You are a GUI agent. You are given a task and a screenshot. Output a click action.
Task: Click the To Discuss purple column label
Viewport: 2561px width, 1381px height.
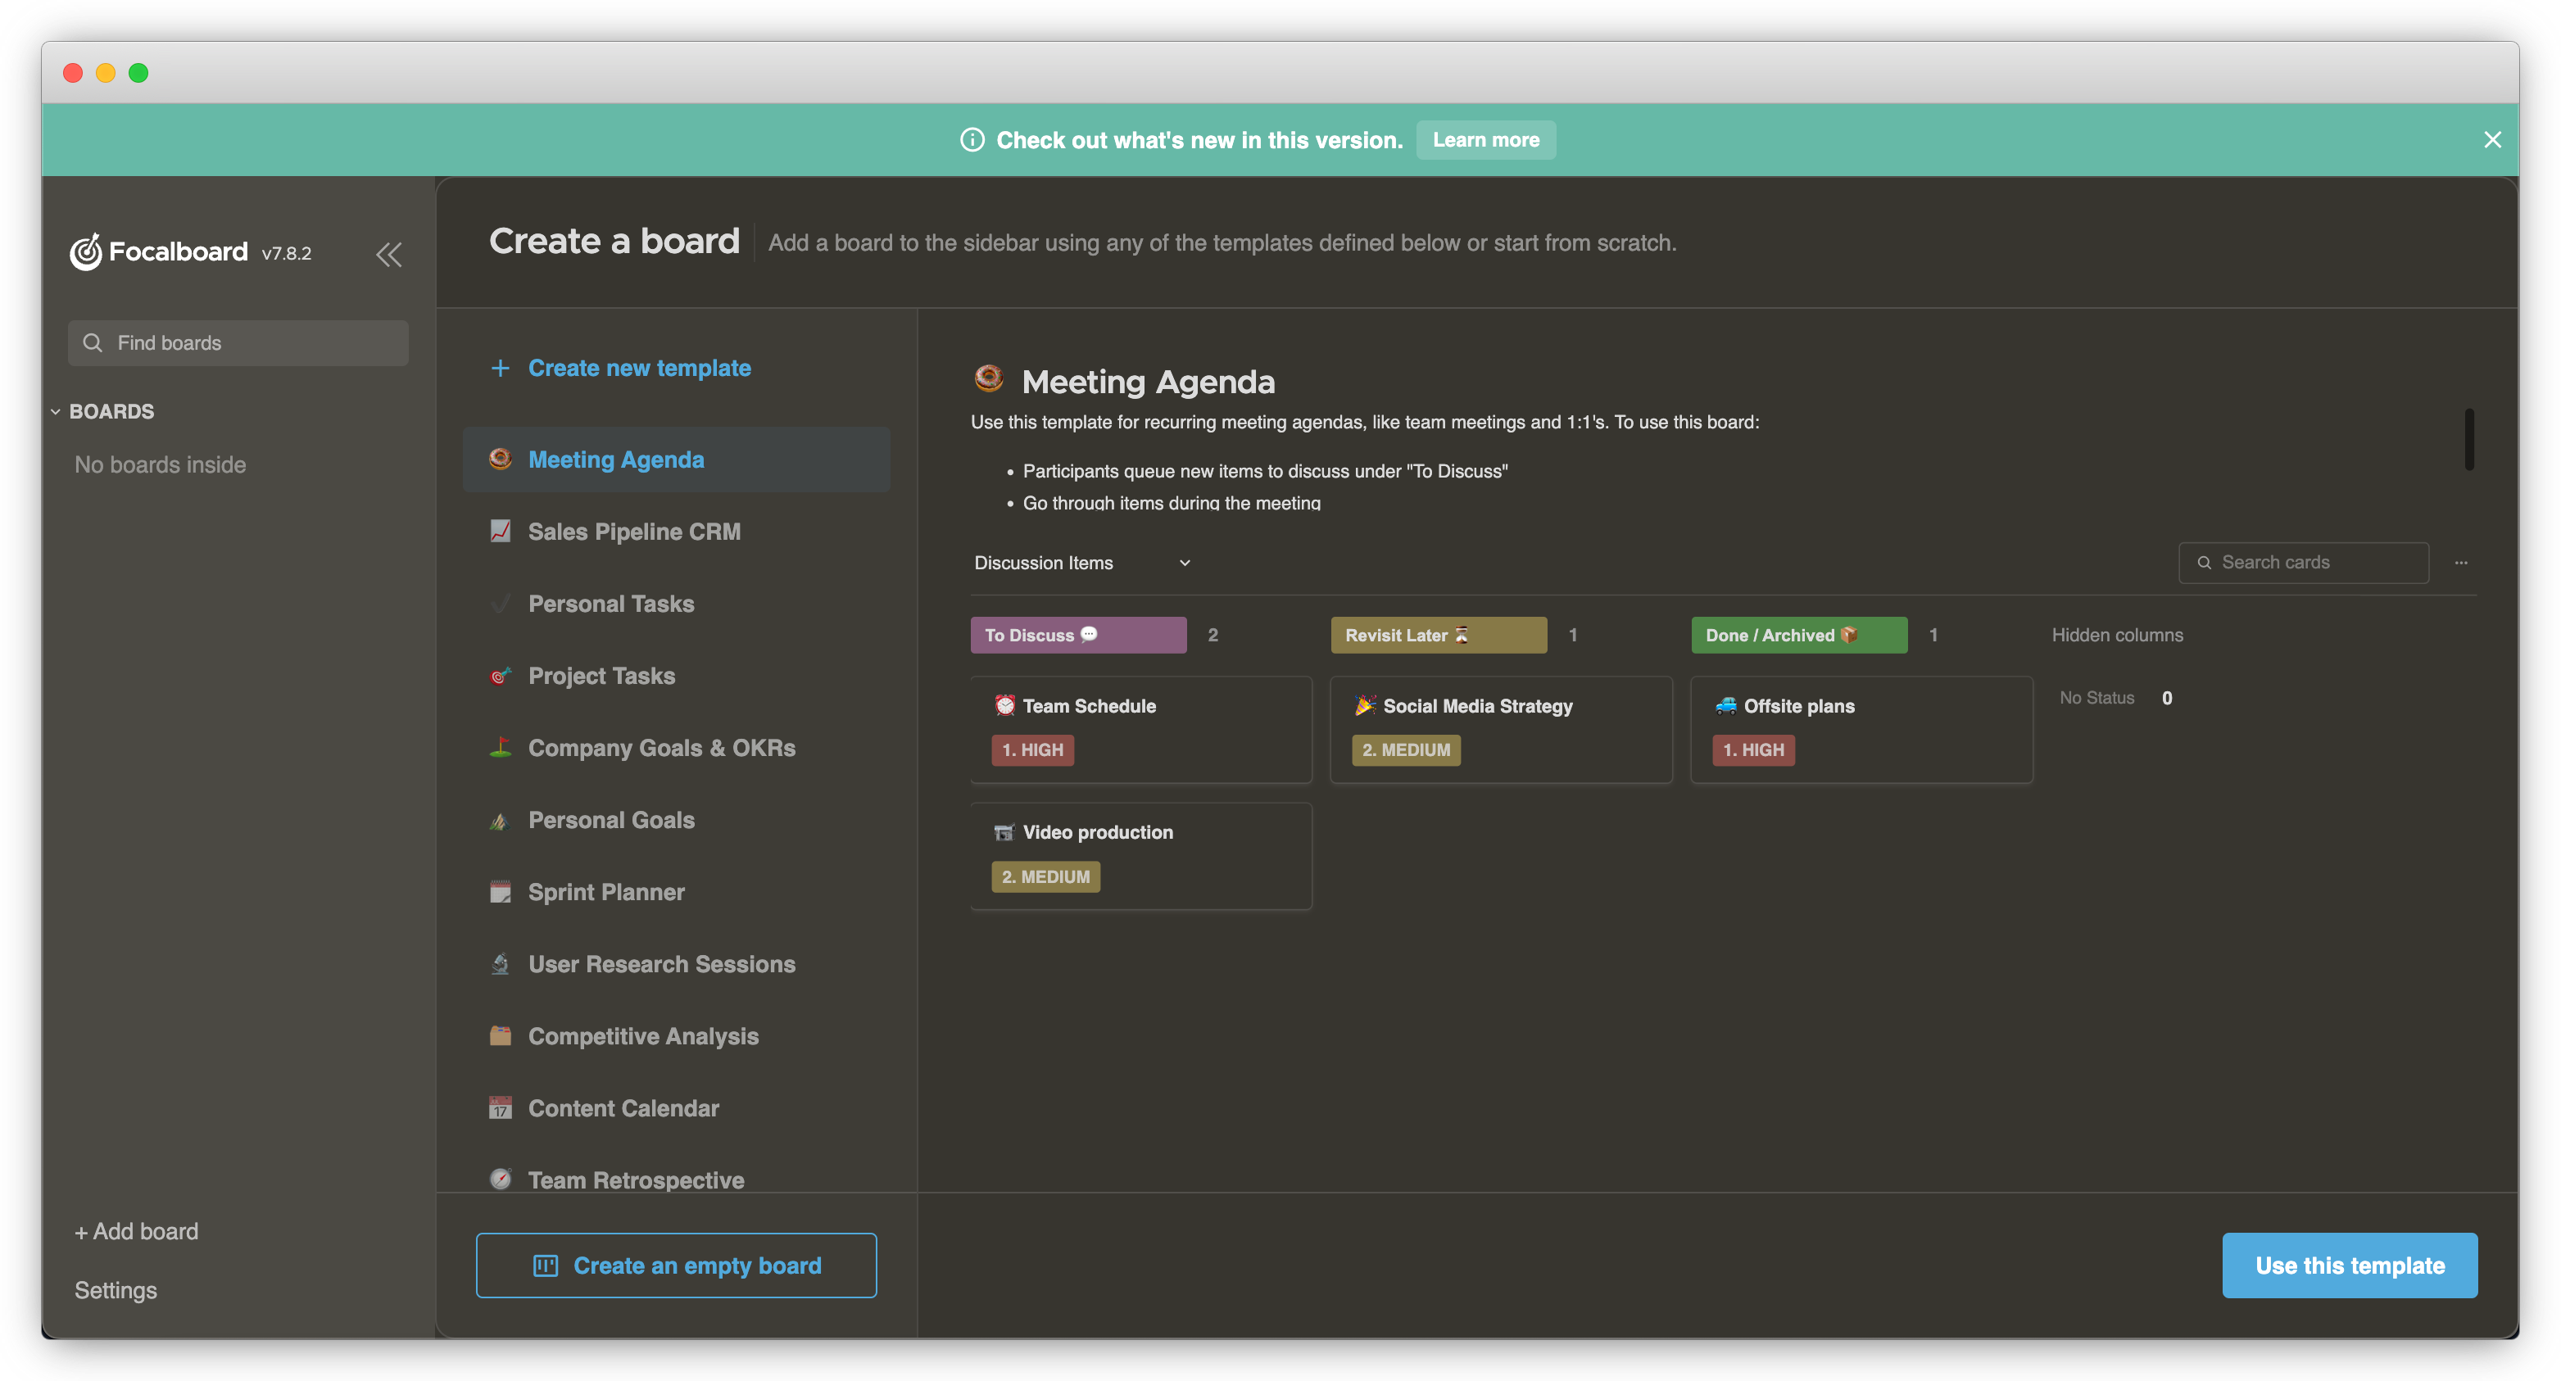pyautogui.click(x=1077, y=634)
